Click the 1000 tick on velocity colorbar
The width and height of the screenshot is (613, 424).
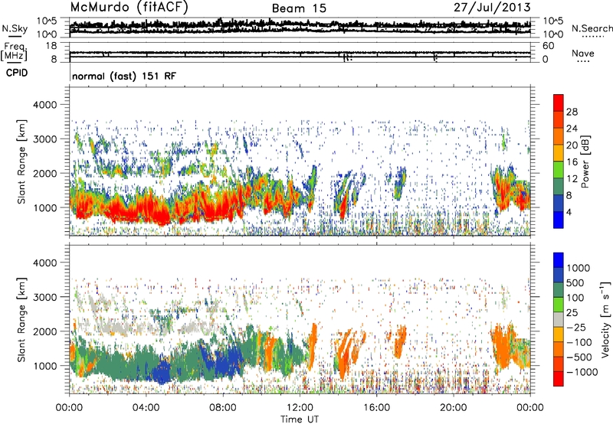coord(579,268)
